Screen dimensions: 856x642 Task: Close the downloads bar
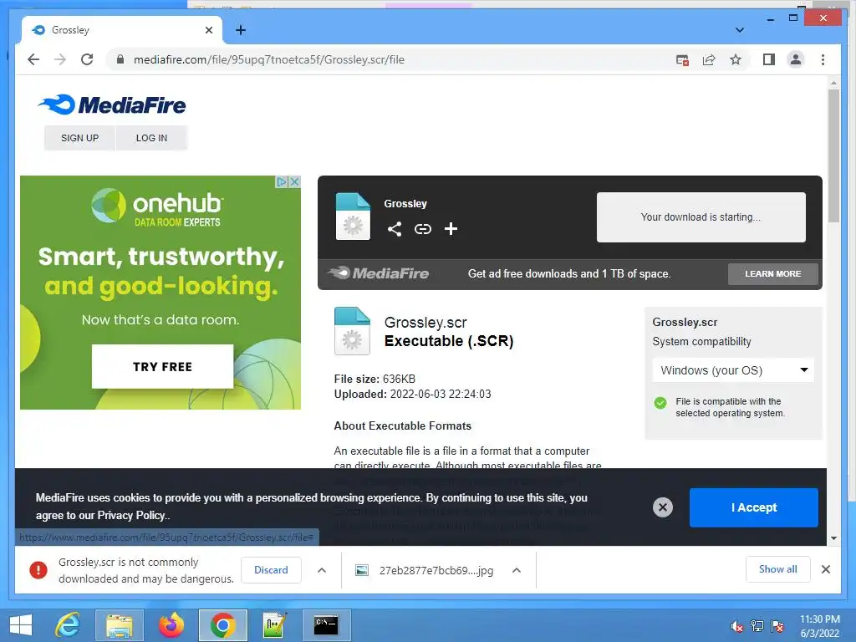(x=826, y=569)
